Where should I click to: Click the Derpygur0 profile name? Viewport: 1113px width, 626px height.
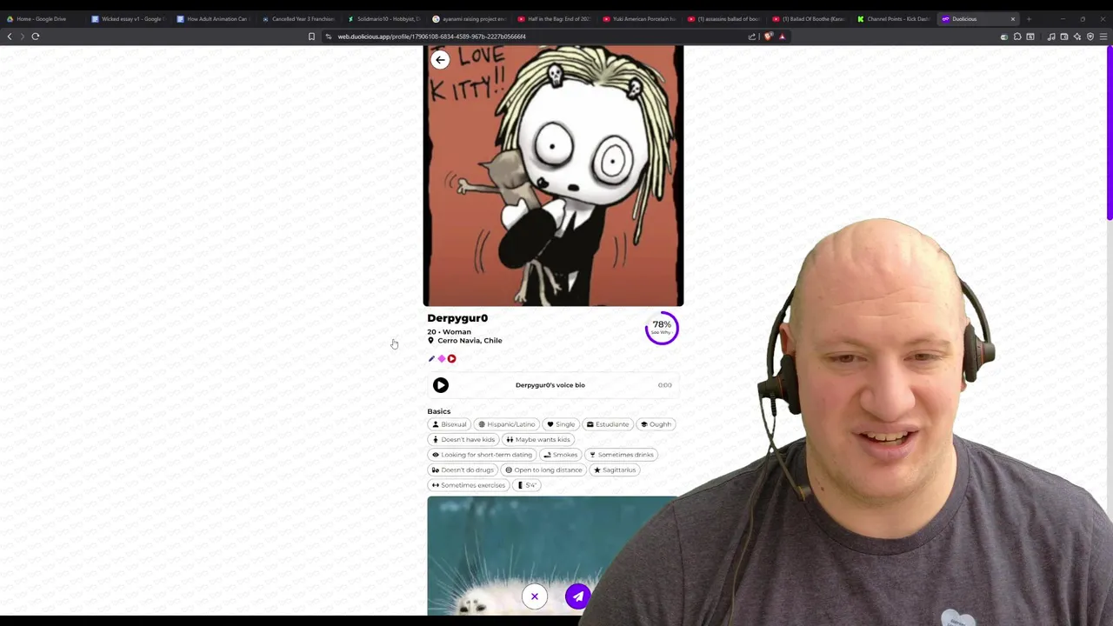[457, 318]
